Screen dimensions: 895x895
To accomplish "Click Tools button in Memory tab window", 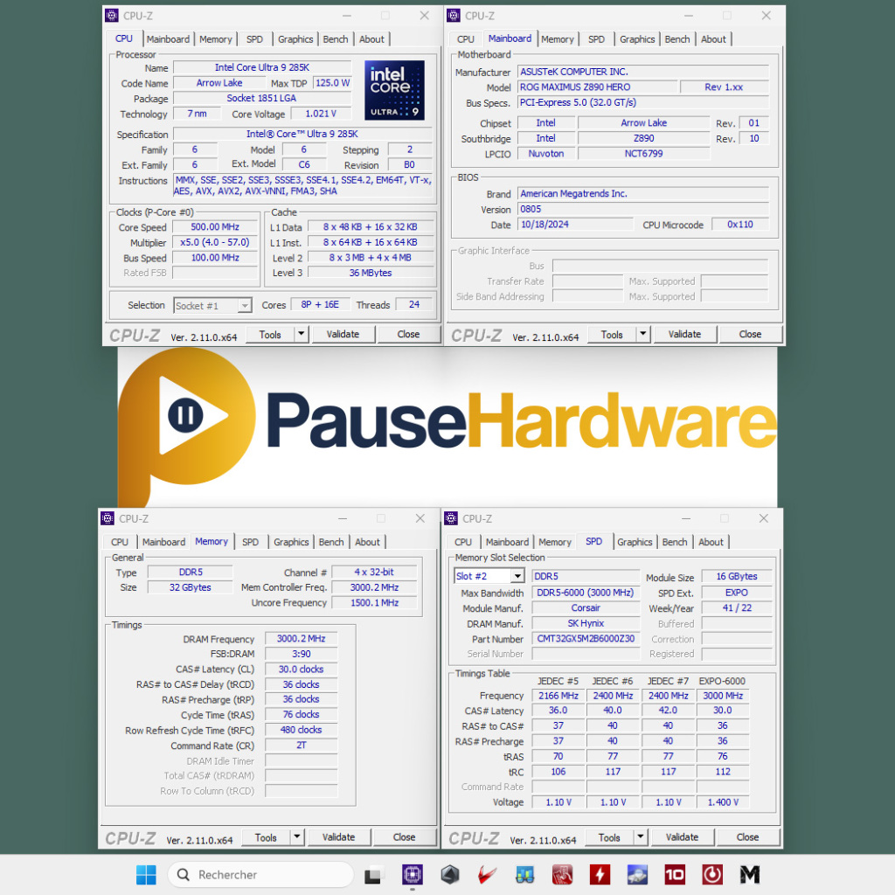I will (x=266, y=837).
